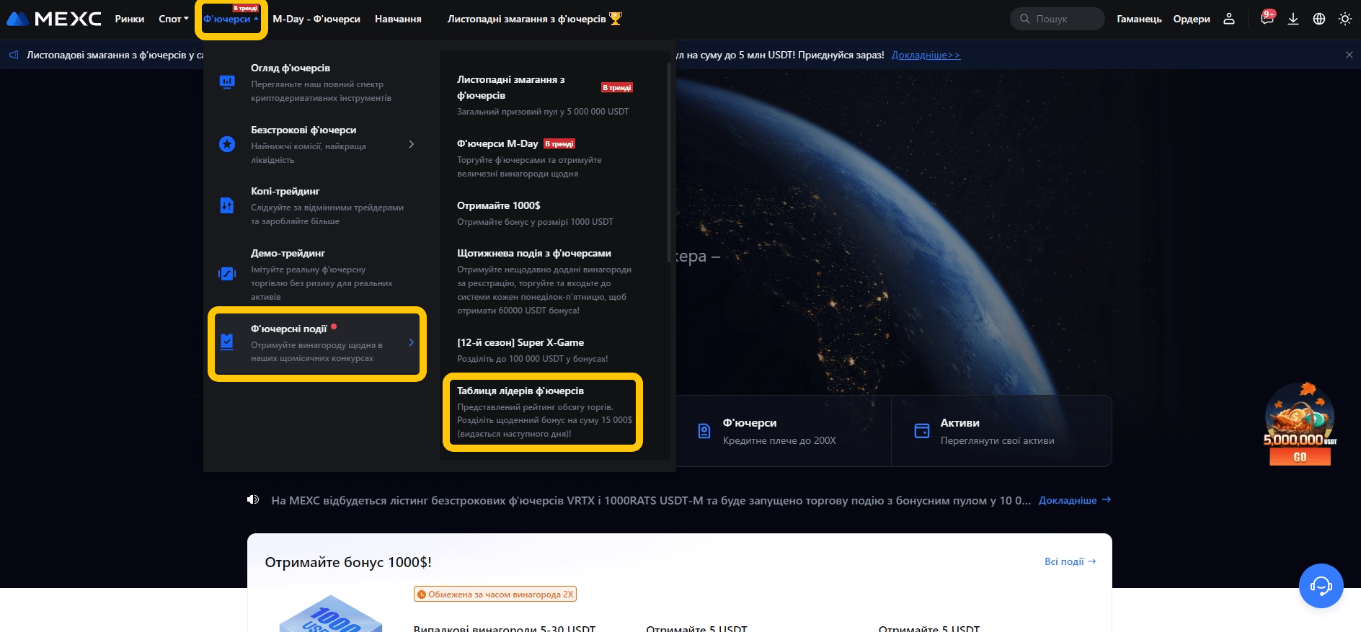
Task: Open the Гаманець wallet button
Action: [1139, 19]
